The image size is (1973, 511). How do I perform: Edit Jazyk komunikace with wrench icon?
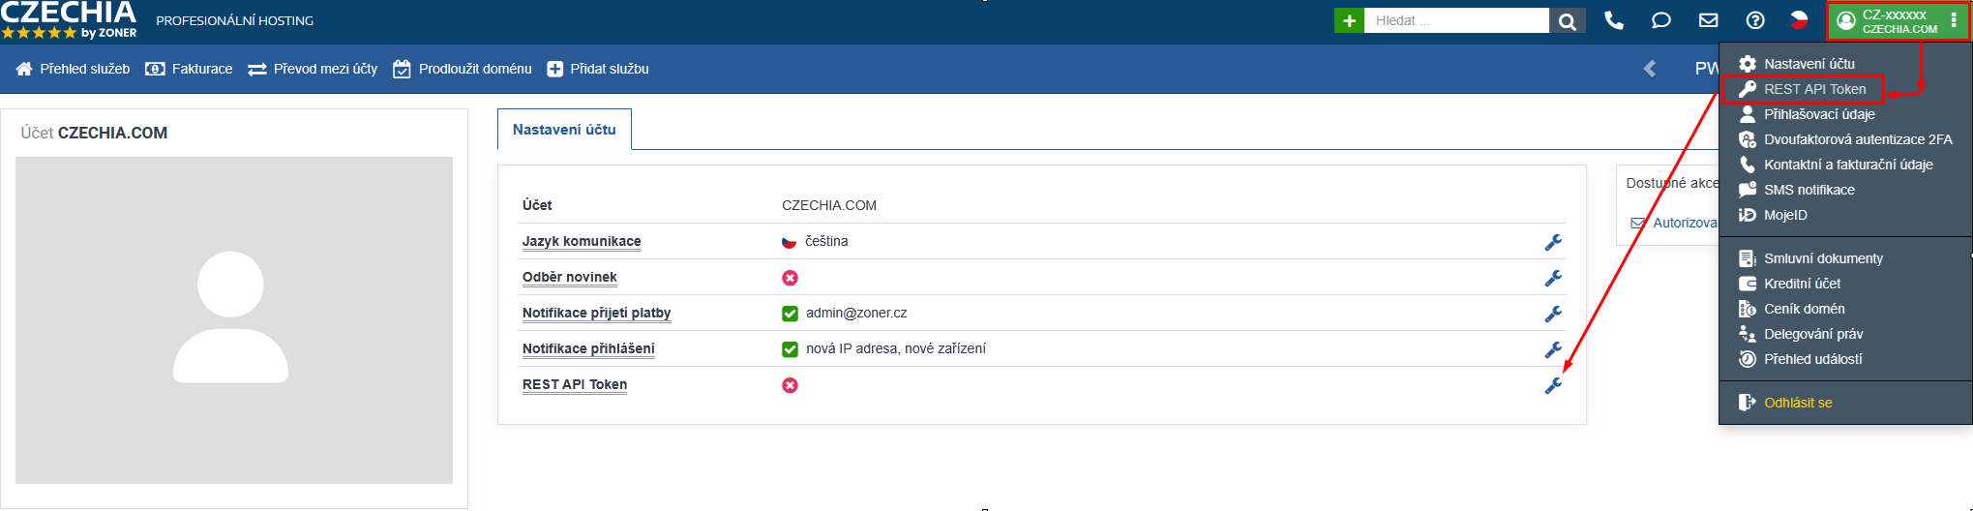1553,242
